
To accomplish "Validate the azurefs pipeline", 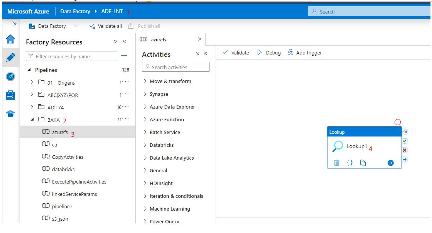I will (x=236, y=53).
